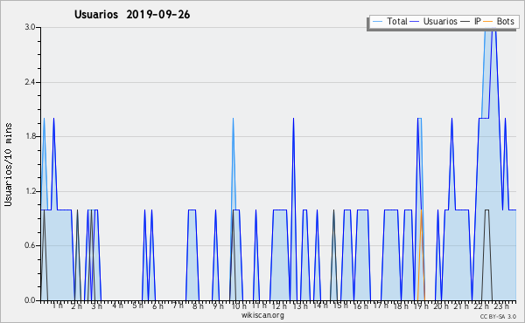
Task: Click the '15 h' x-axis label
Action: click(340, 306)
